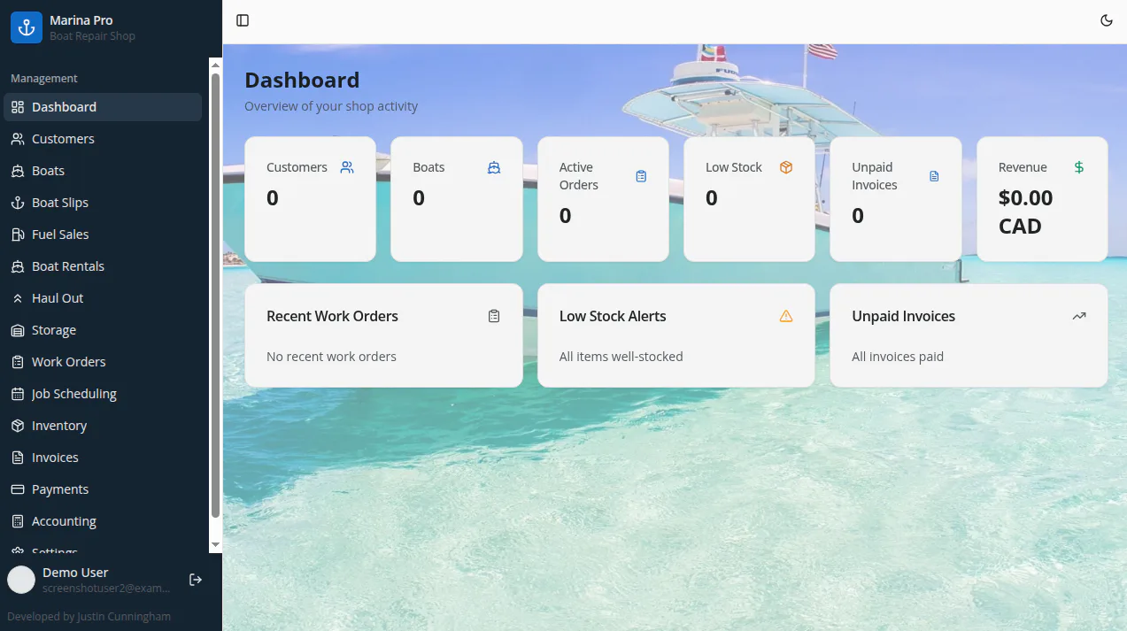Open the Boat Slips menu item
The image size is (1127, 631).
103,203
